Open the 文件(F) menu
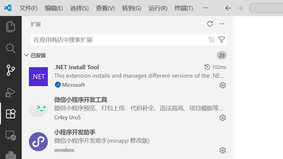The image size is (283, 159). [28, 8]
